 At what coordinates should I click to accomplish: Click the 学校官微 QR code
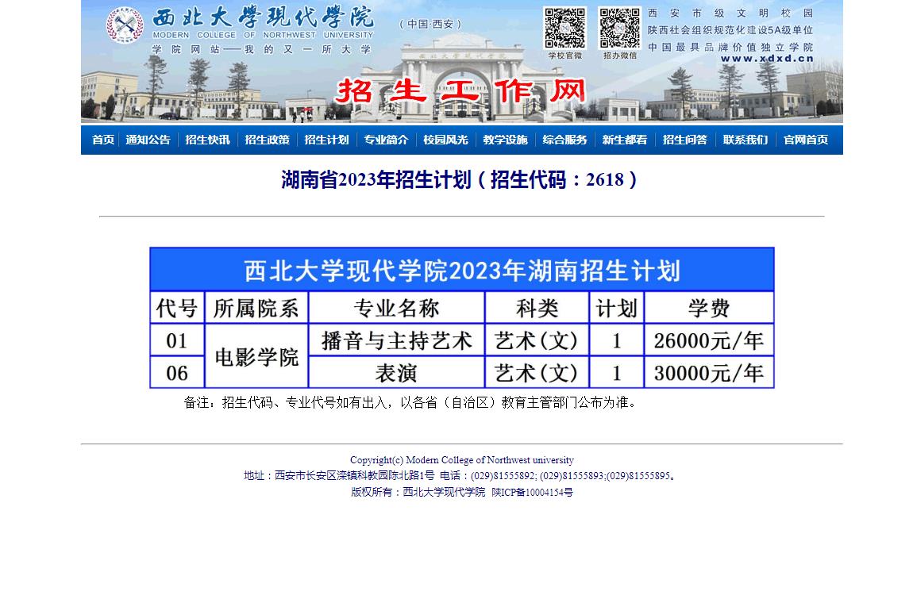(564, 28)
